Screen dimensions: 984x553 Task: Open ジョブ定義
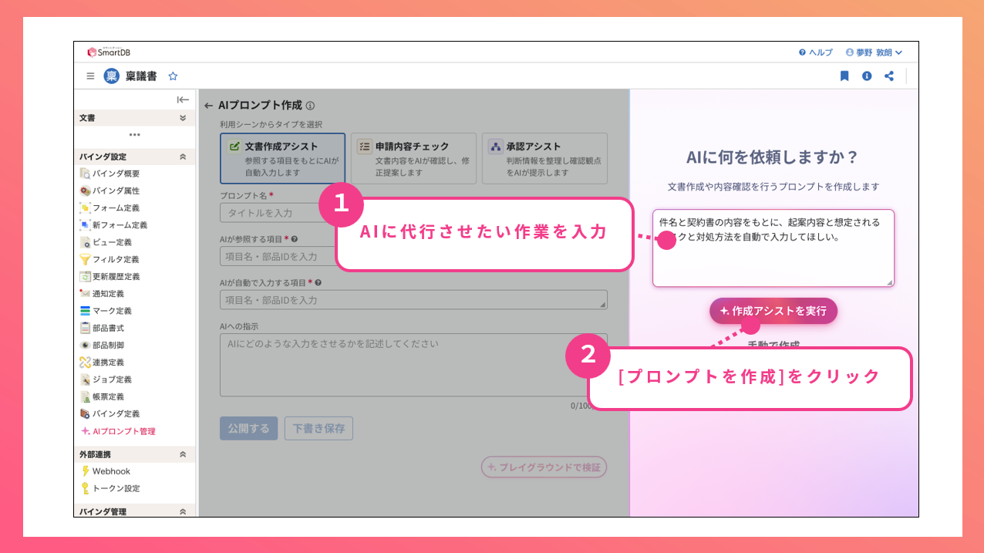[x=106, y=379]
